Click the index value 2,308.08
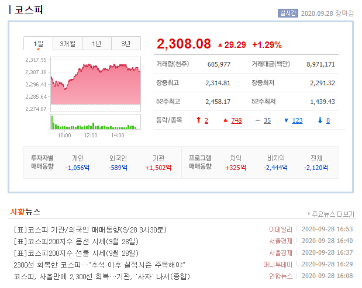This screenshot has width=362, height=288. pos(184,44)
